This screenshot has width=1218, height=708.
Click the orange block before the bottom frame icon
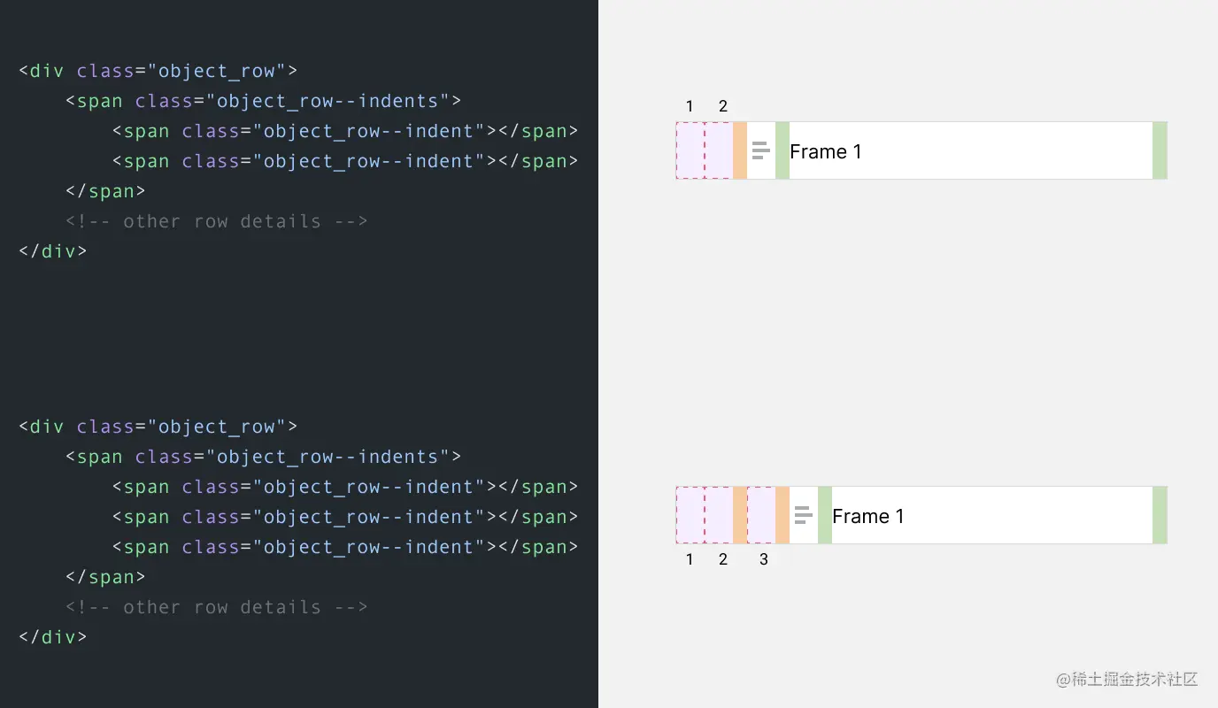tap(782, 515)
